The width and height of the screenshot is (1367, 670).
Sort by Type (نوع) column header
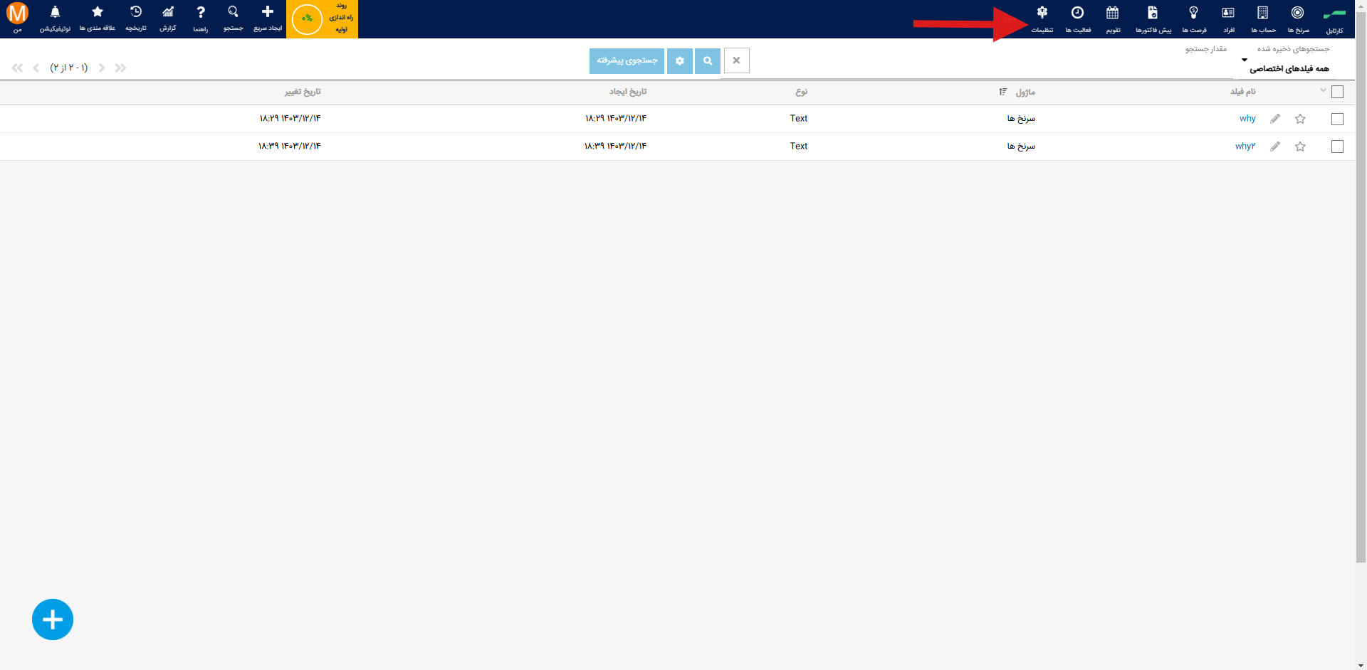(x=802, y=92)
